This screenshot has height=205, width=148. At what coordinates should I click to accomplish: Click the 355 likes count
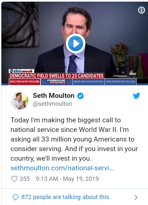coord(25,179)
